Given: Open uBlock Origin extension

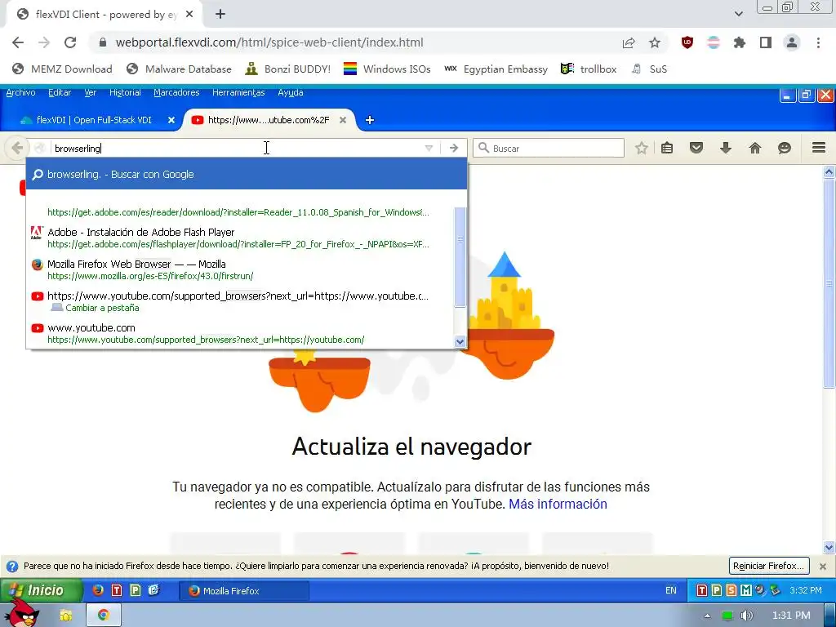Looking at the screenshot, I should pyautogui.click(x=687, y=42).
